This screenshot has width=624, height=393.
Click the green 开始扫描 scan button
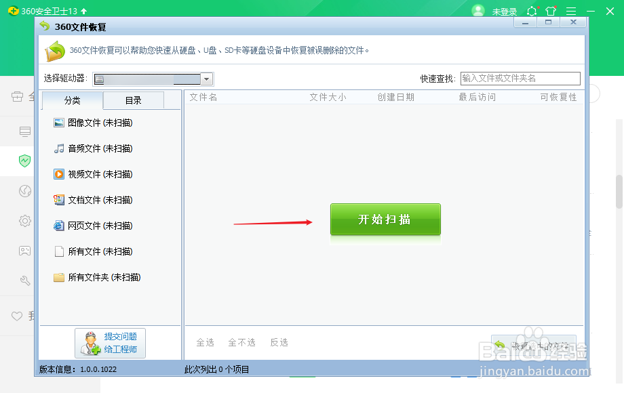point(385,220)
